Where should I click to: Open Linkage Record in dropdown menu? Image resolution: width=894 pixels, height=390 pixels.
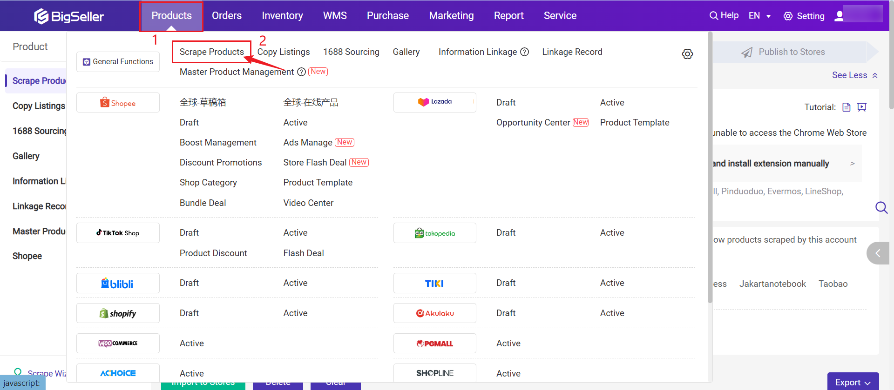point(572,52)
